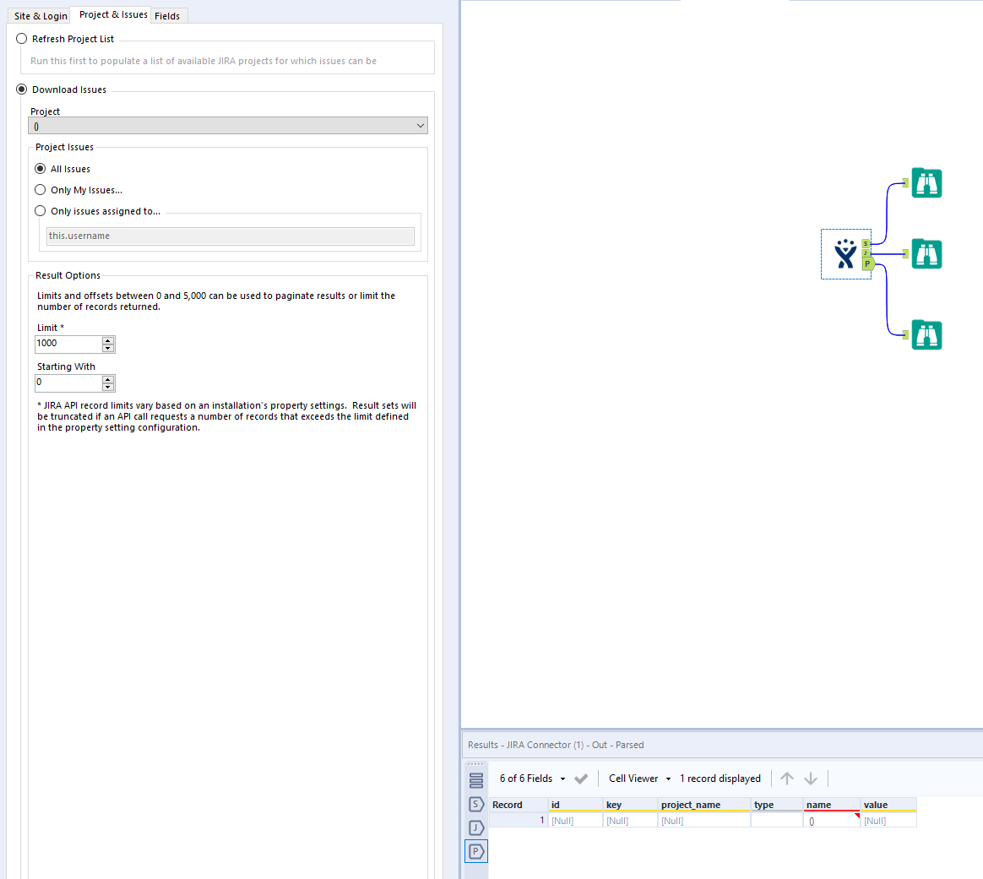The height and width of the screenshot is (879, 983).
Task: Open the 6 of 6 Fields dropdown
Action: point(562,778)
